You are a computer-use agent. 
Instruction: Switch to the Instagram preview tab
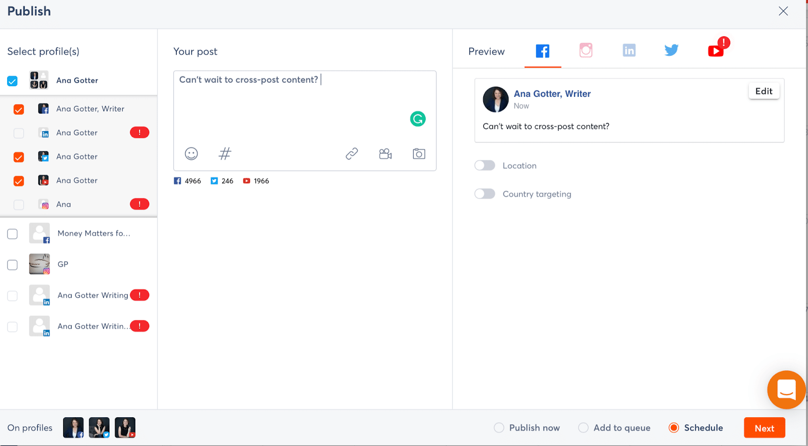(x=586, y=50)
